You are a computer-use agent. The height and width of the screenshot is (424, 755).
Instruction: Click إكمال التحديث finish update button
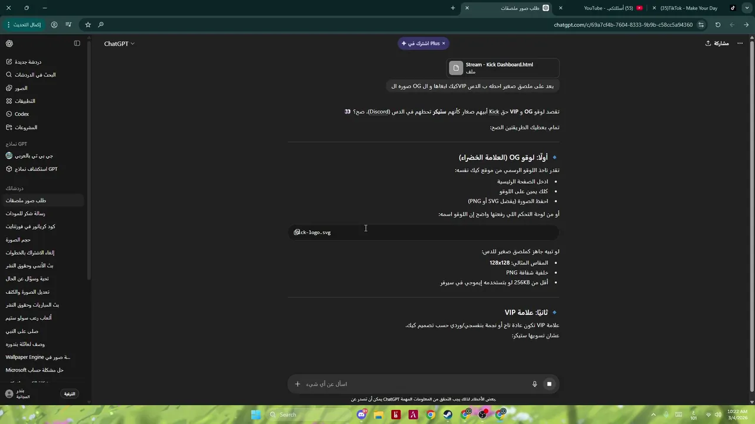click(24, 25)
